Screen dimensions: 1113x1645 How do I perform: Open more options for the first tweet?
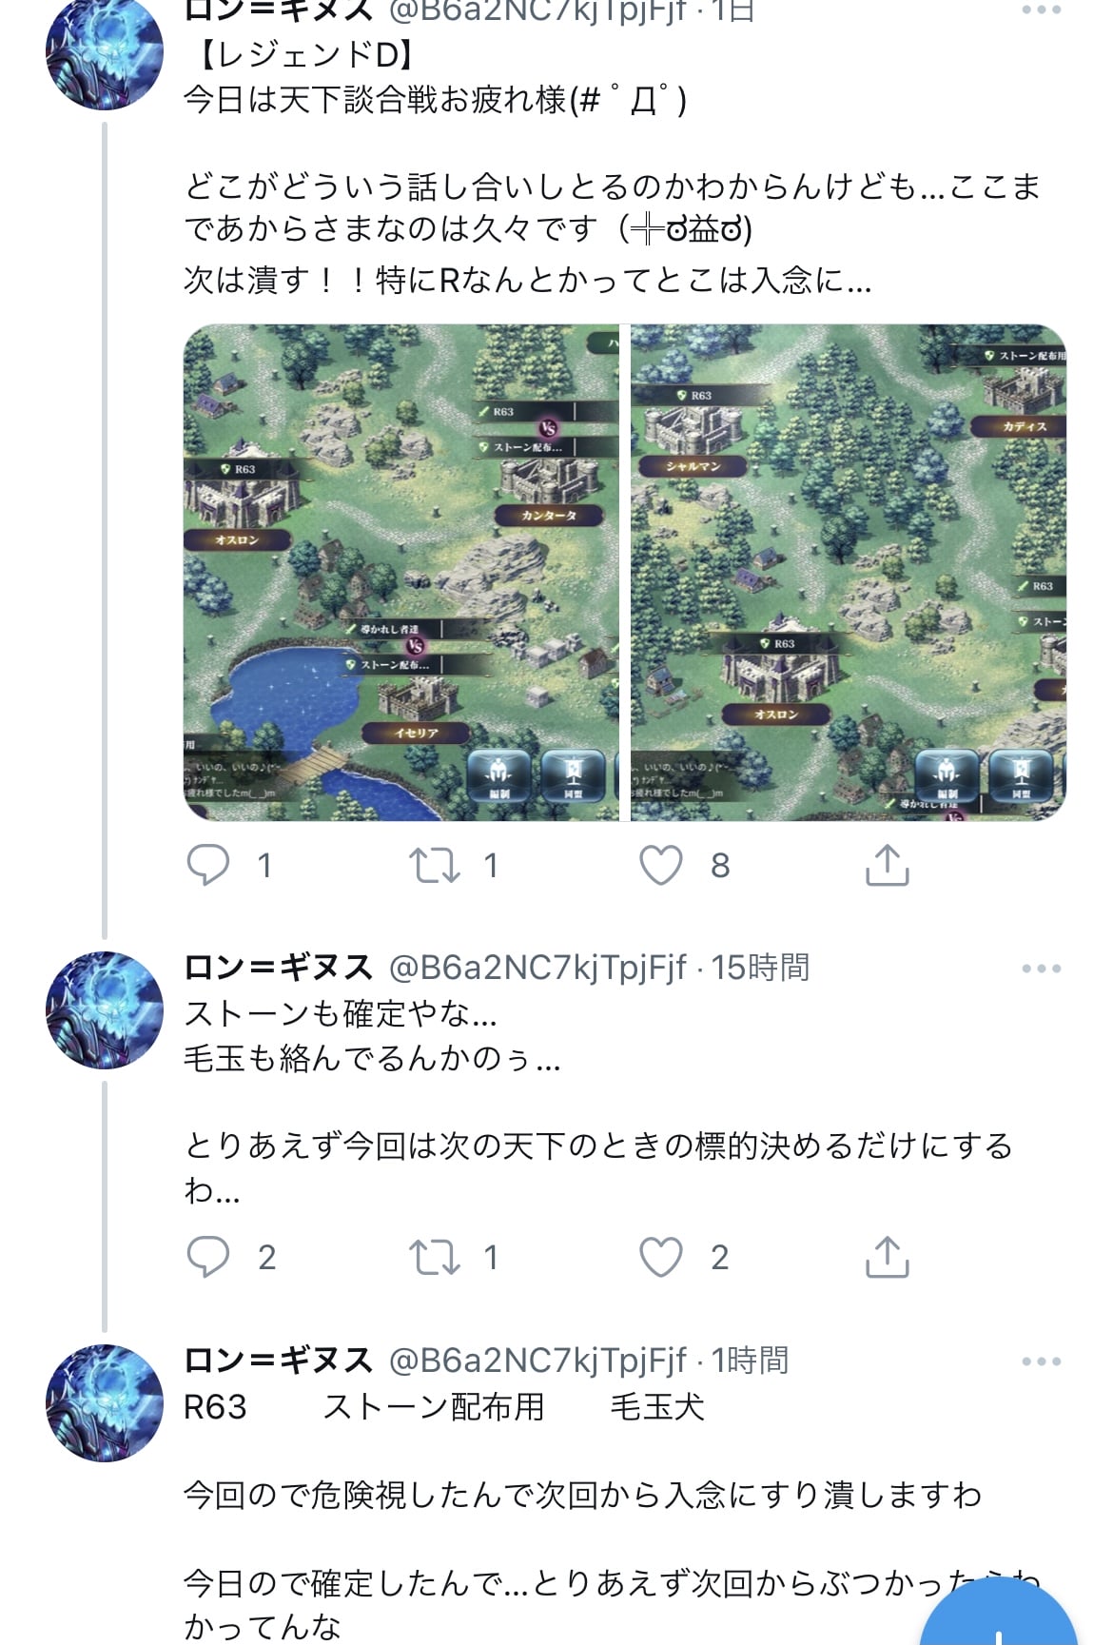coord(1042,10)
